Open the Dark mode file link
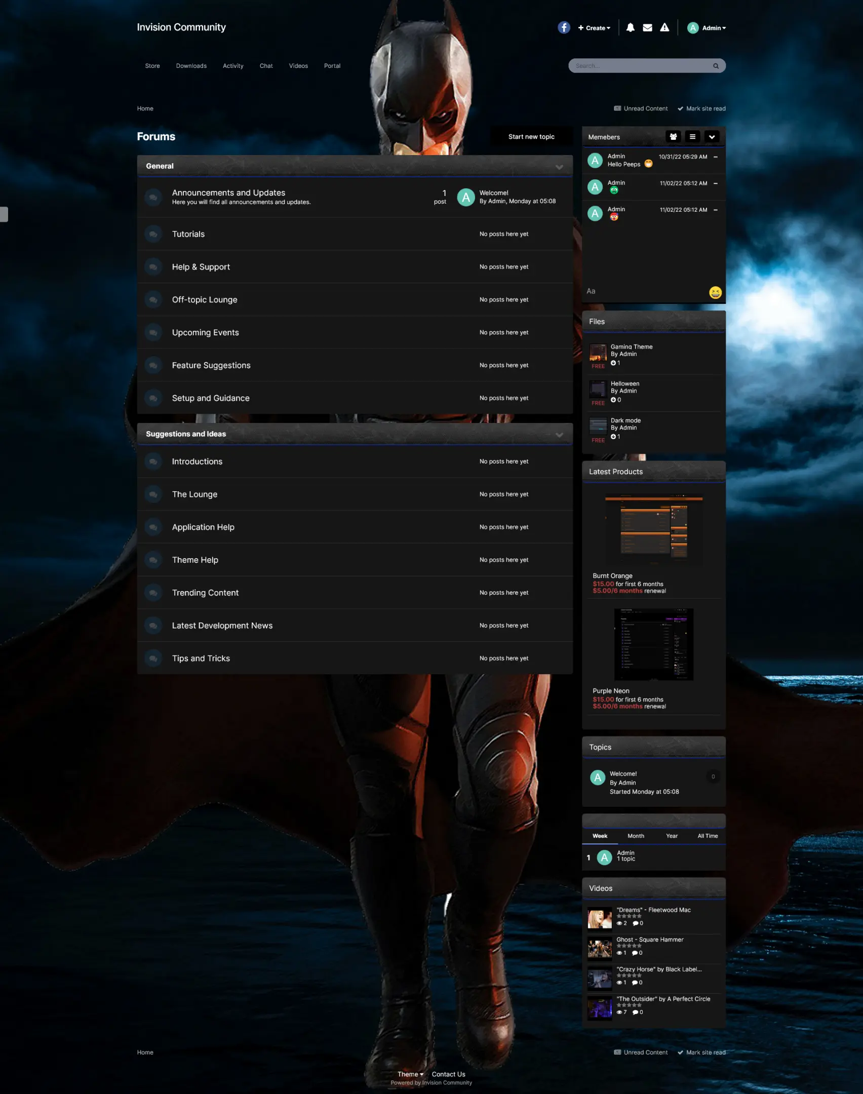Screen dimensions: 863x1094 (625, 420)
